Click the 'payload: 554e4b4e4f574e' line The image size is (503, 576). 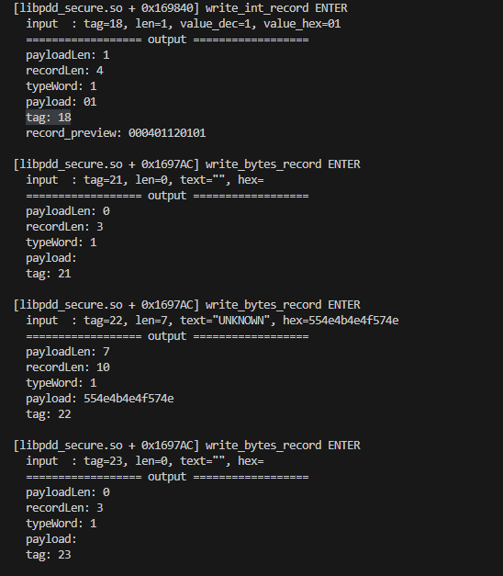(100, 399)
